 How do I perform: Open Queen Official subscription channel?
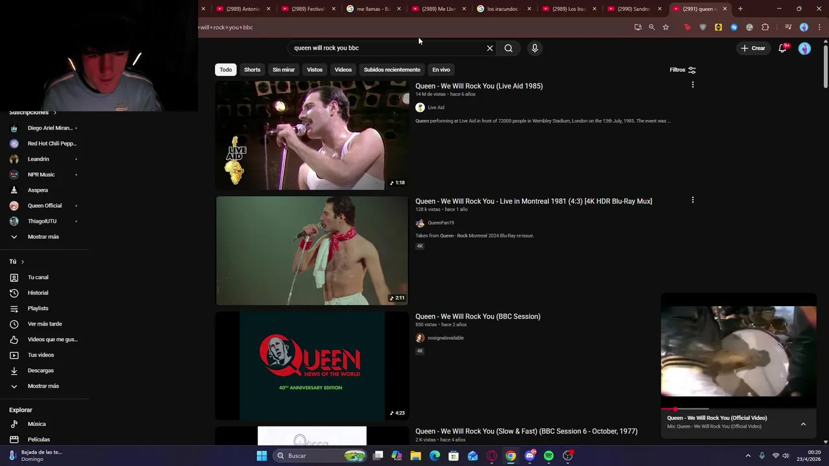44,206
